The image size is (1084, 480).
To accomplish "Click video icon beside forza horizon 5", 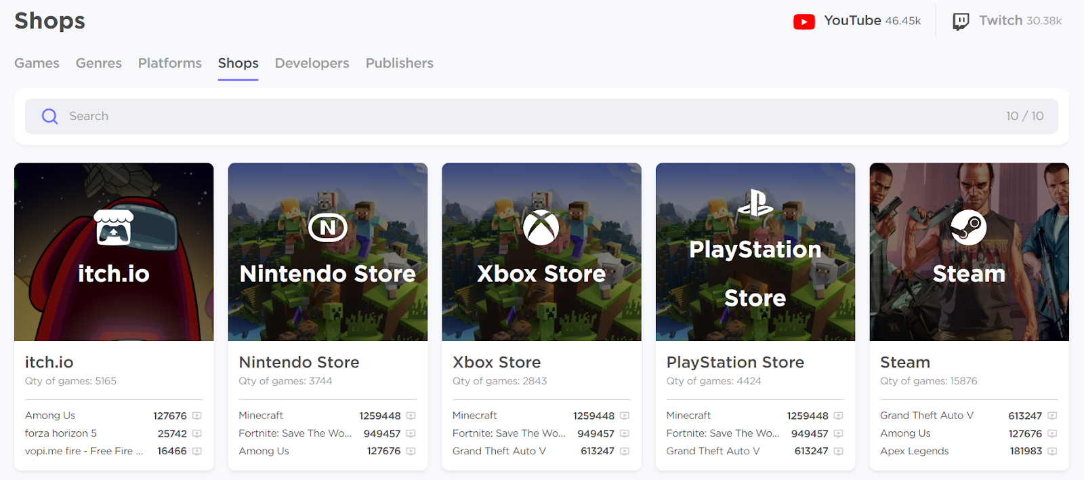I will coord(197,433).
